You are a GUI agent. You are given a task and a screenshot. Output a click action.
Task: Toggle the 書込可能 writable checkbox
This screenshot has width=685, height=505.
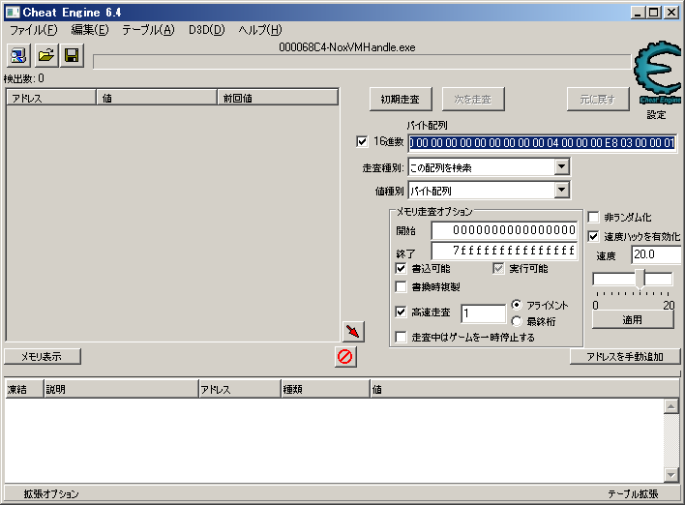pyautogui.click(x=401, y=268)
